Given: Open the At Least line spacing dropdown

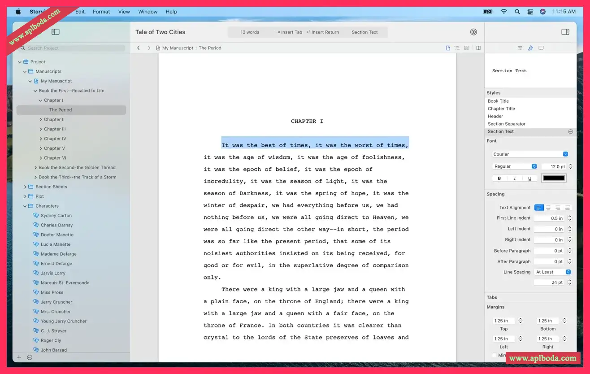Looking at the screenshot, I should [553, 272].
